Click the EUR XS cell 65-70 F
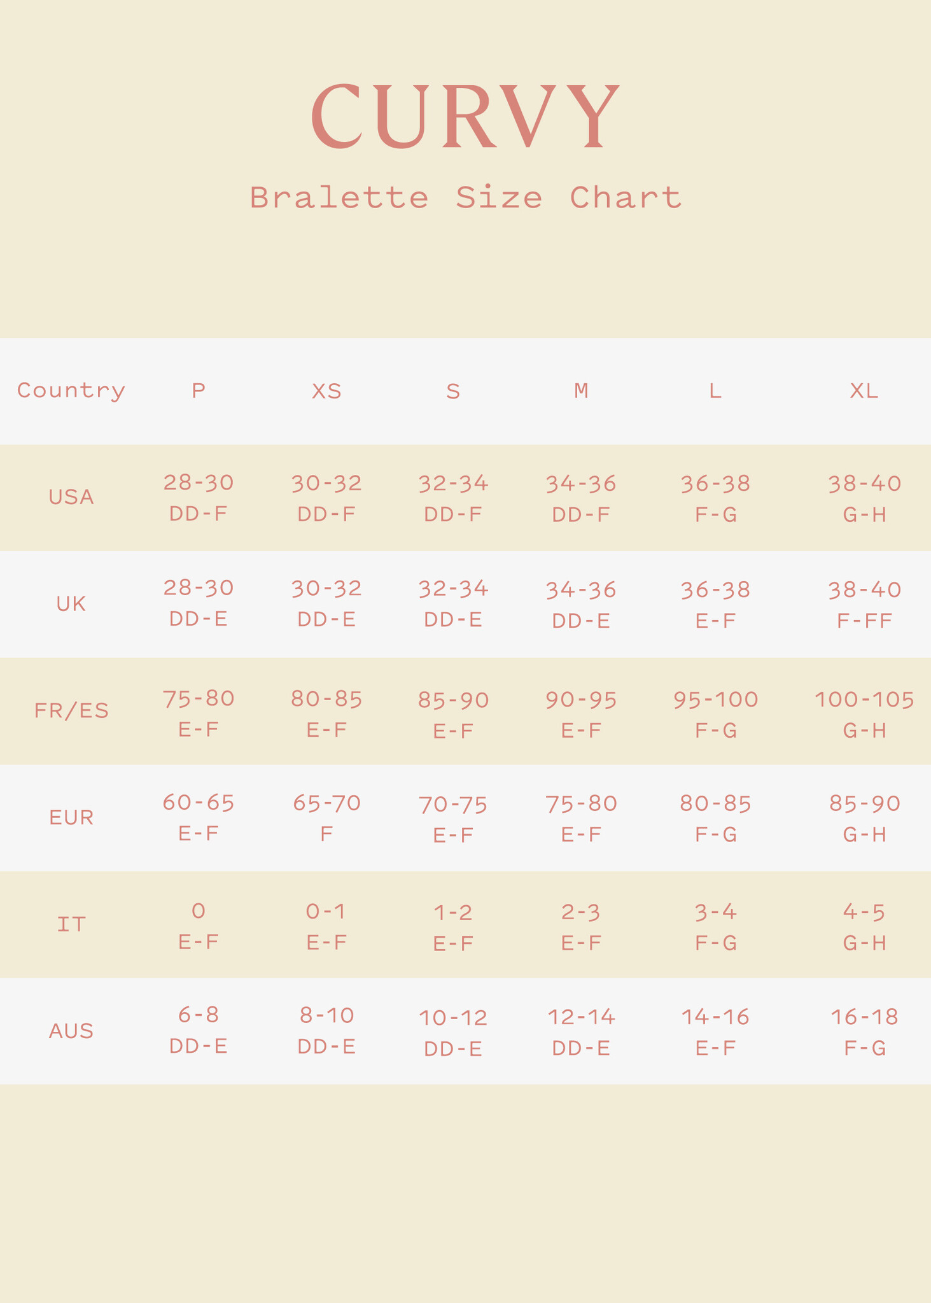931x1303 pixels. coord(326,818)
